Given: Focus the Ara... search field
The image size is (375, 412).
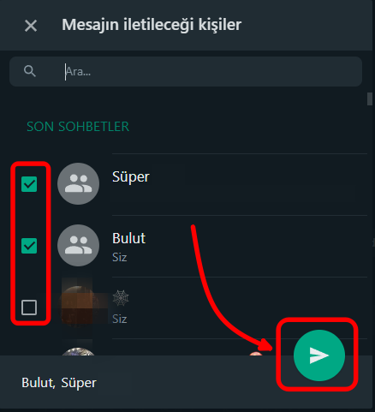Looking at the screenshot, I should [186, 71].
